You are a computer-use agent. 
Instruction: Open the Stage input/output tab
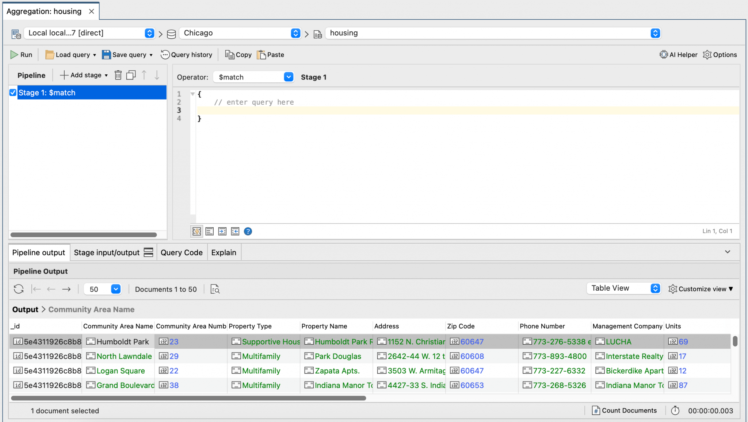106,252
